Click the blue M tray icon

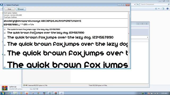146,93
